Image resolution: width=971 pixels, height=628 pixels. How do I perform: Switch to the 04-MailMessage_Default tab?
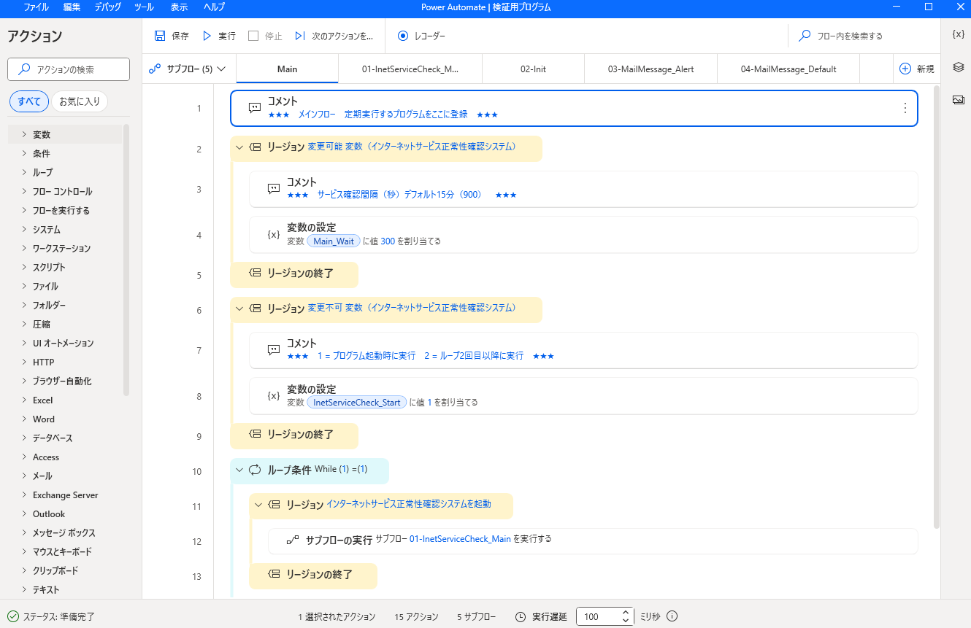(x=788, y=69)
